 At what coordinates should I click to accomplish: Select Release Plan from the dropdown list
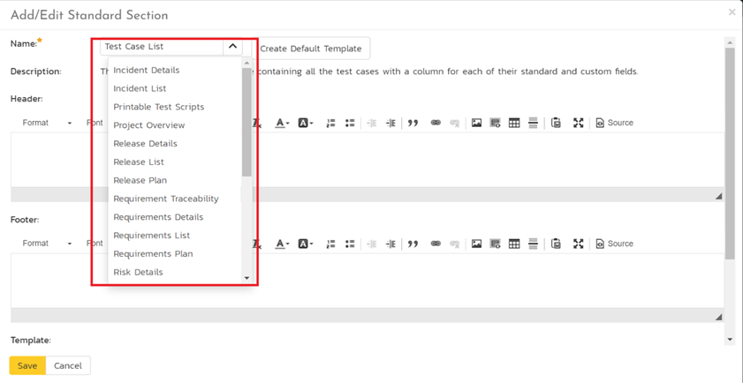(140, 180)
